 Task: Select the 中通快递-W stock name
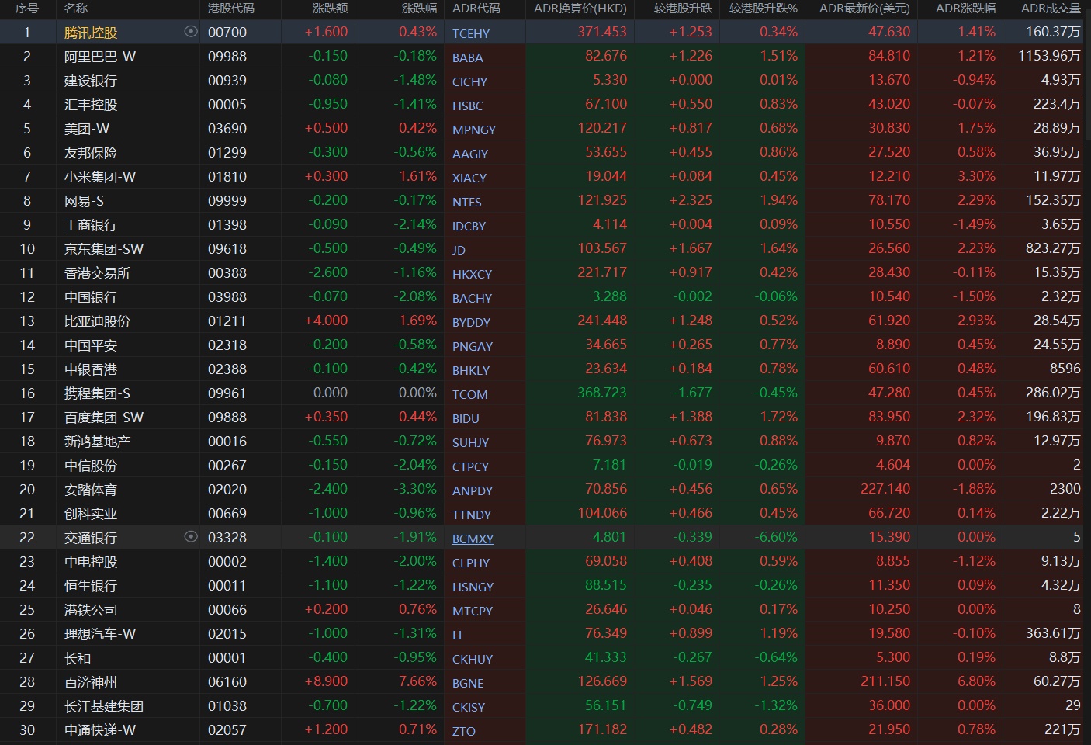point(100,730)
